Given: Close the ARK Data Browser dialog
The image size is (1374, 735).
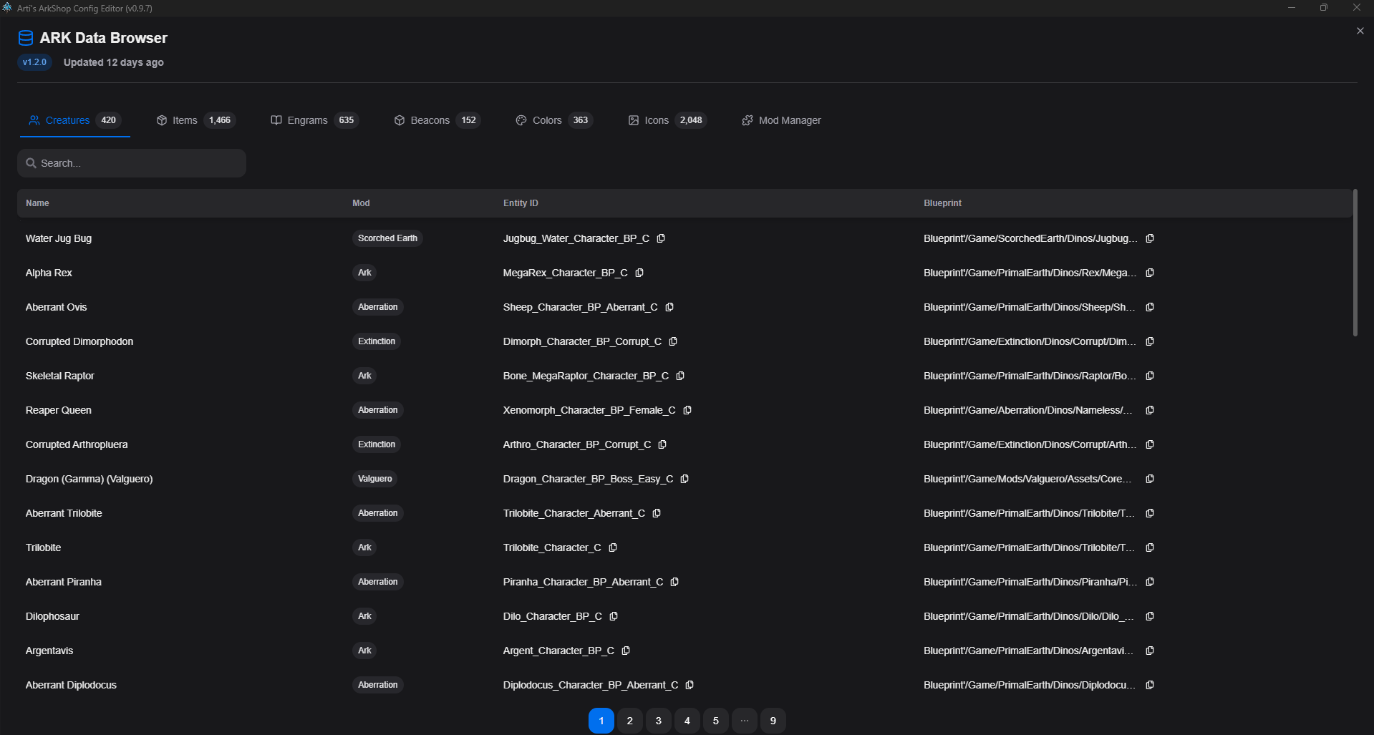Looking at the screenshot, I should tap(1360, 31).
